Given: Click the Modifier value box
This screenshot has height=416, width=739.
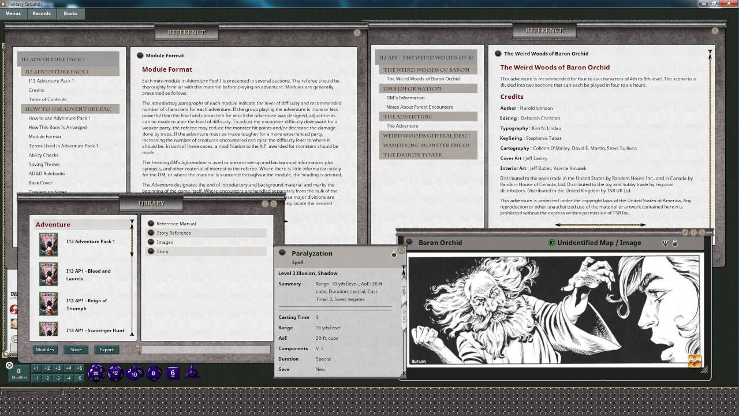Looking at the screenshot, I should 18,373.
